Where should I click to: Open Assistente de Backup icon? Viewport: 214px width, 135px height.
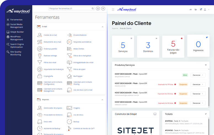pyautogui.click(x=40, y=128)
